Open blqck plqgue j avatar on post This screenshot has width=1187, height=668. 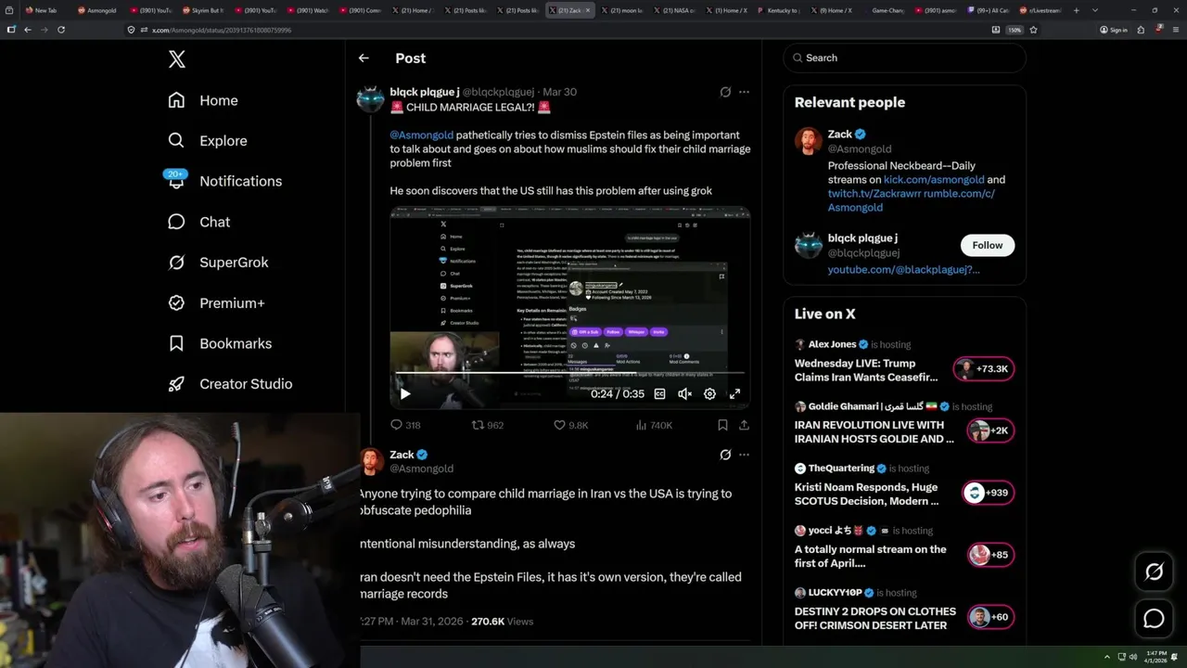pos(371,99)
